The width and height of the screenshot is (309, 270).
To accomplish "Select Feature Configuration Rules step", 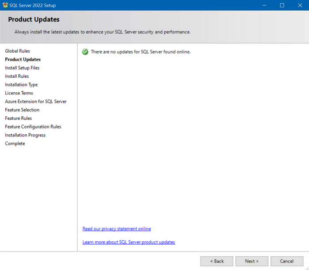I will (33, 127).
